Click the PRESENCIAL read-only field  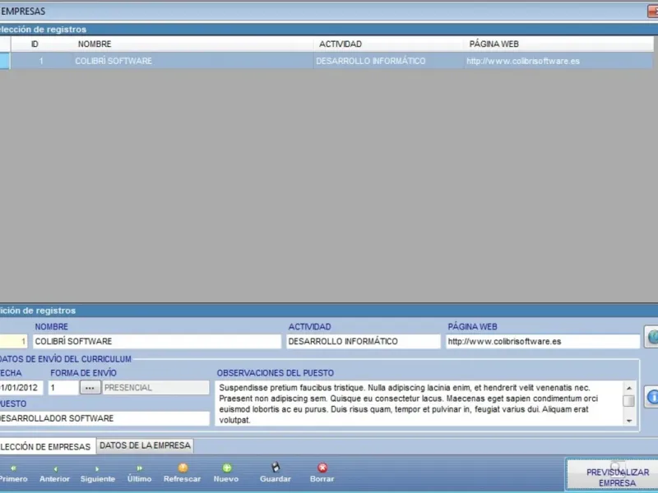pos(155,388)
